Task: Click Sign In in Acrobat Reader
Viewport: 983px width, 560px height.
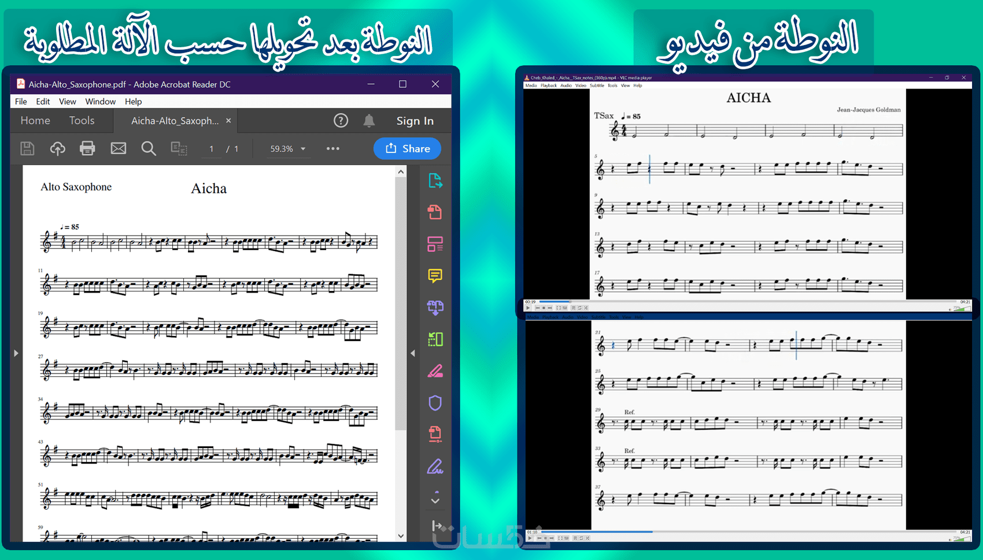Action: (415, 121)
